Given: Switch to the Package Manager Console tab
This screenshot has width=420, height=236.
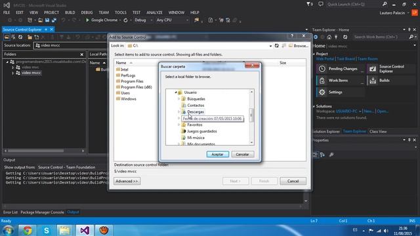Looking at the screenshot, I should (x=42, y=212).
